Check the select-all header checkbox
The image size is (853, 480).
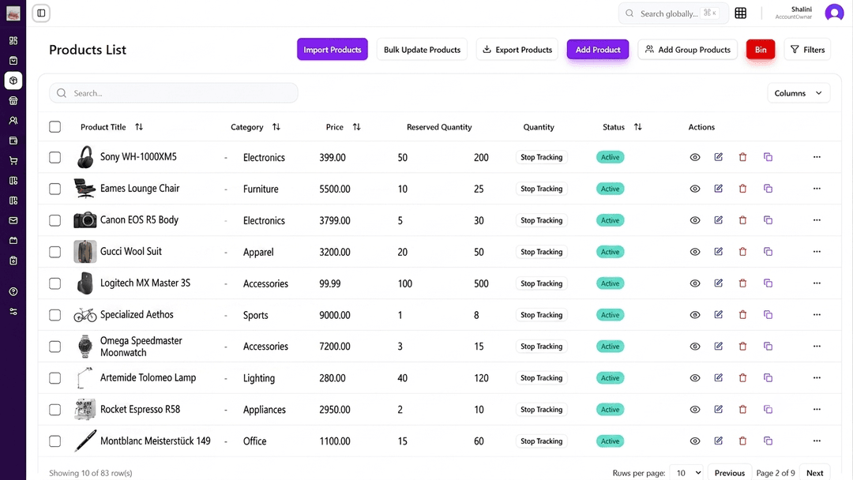tap(55, 126)
